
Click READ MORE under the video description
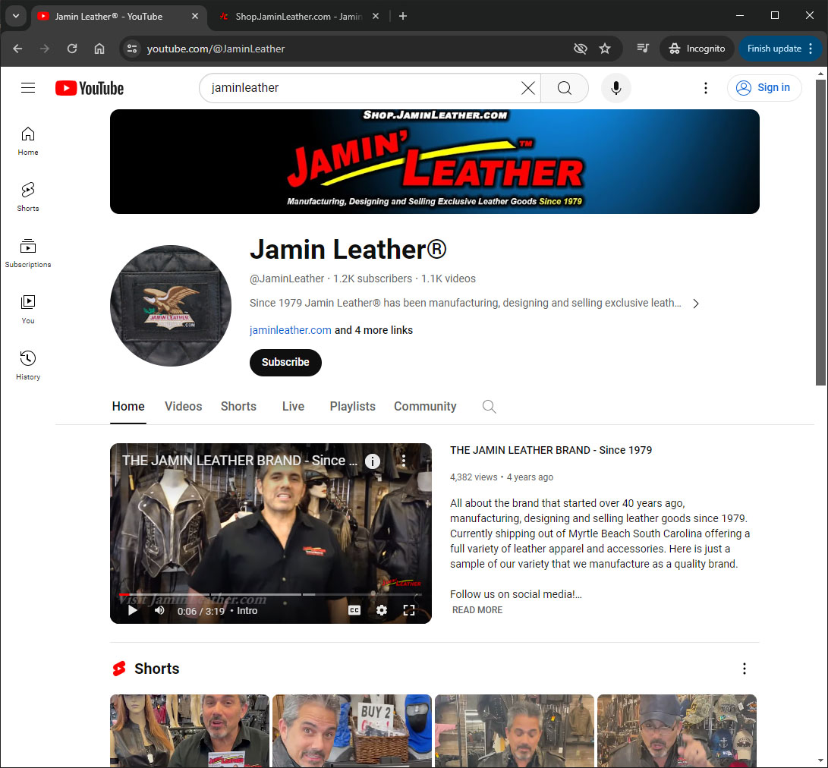pyautogui.click(x=477, y=610)
